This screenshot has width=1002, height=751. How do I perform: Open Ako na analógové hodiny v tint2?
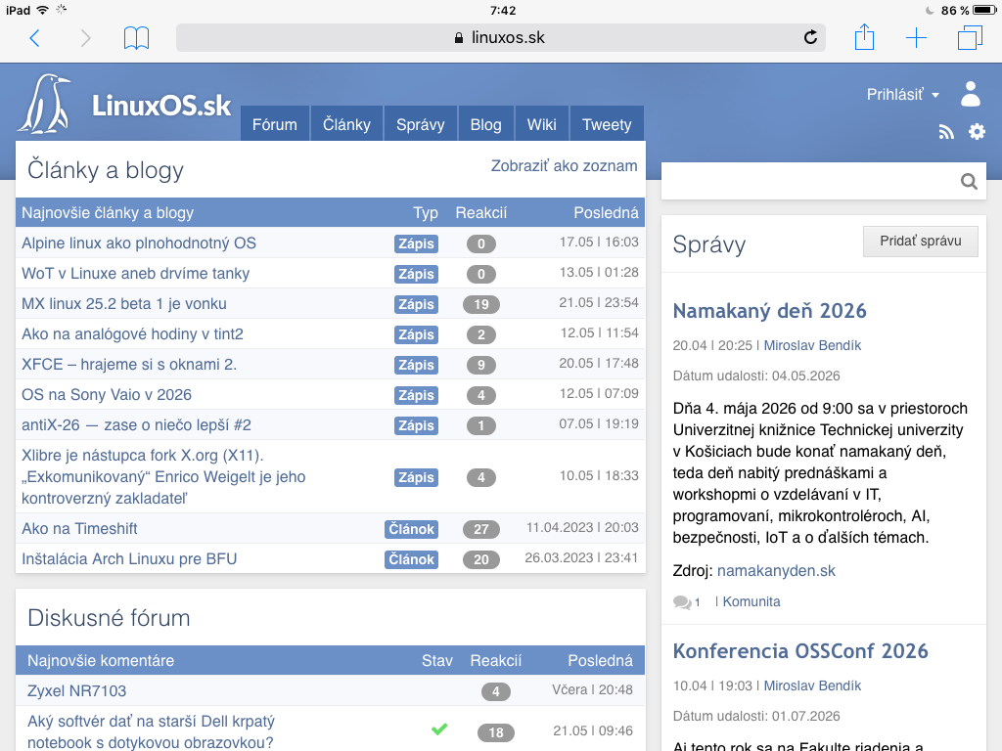tap(132, 334)
